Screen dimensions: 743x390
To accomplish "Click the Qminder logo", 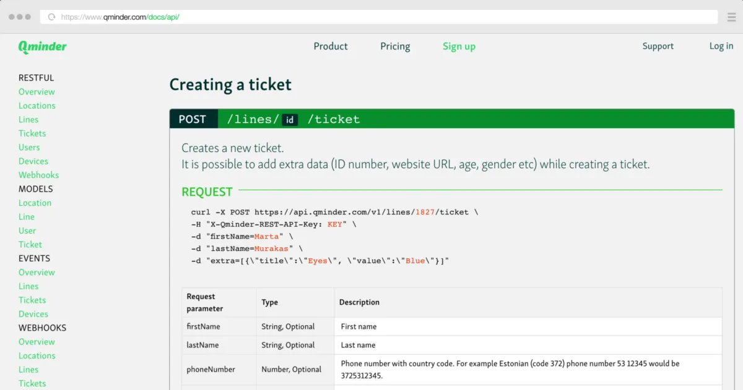I will [42, 47].
